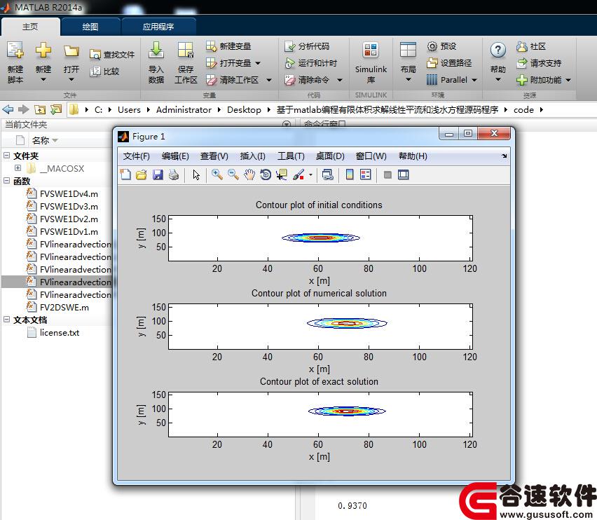Click Find Files (查找文件) in ribbon
Viewport: 597px width, 520px height.
point(112,55)
